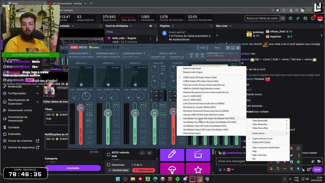Open Spotify from the taskbar
The image size is (325, 183).
click(x=177, y=179)
